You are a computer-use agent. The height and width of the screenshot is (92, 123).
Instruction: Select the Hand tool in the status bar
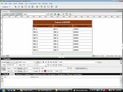tap(96, 56)
